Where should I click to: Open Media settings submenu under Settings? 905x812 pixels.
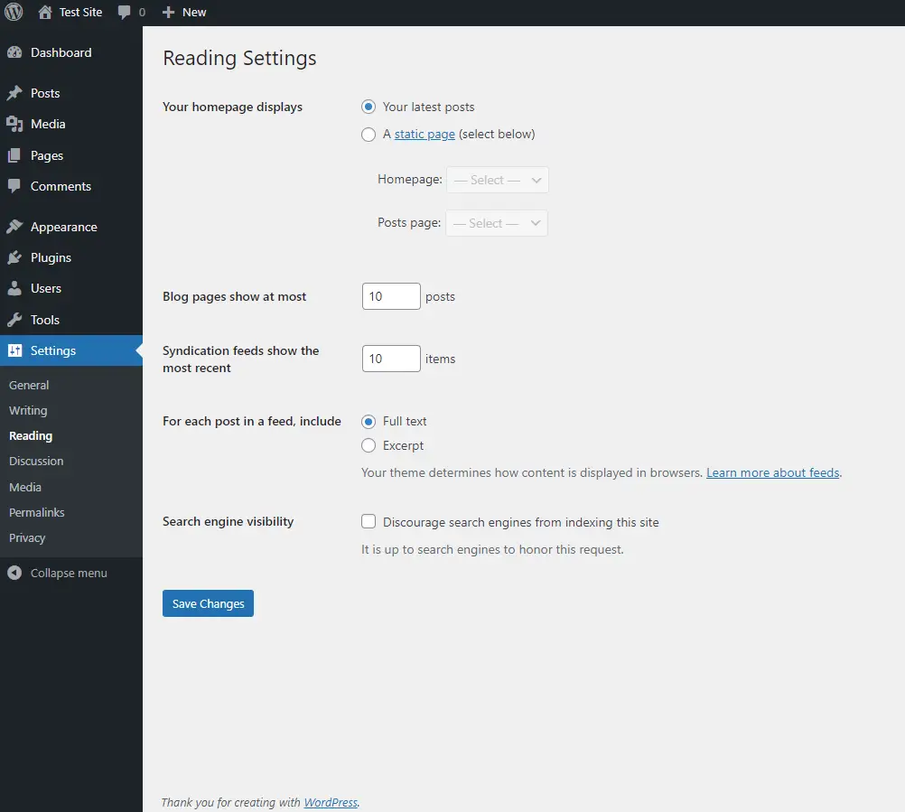(25, 487)
